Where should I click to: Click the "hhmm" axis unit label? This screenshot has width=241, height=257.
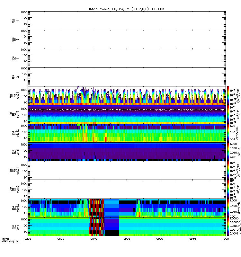point(6,239)
